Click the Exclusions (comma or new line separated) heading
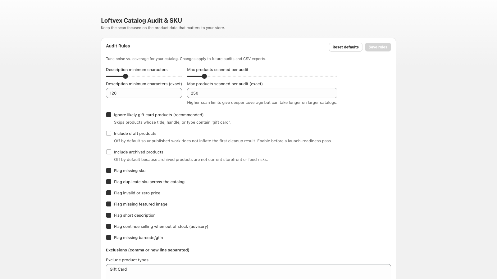497x279 pixels. (148, 250)
